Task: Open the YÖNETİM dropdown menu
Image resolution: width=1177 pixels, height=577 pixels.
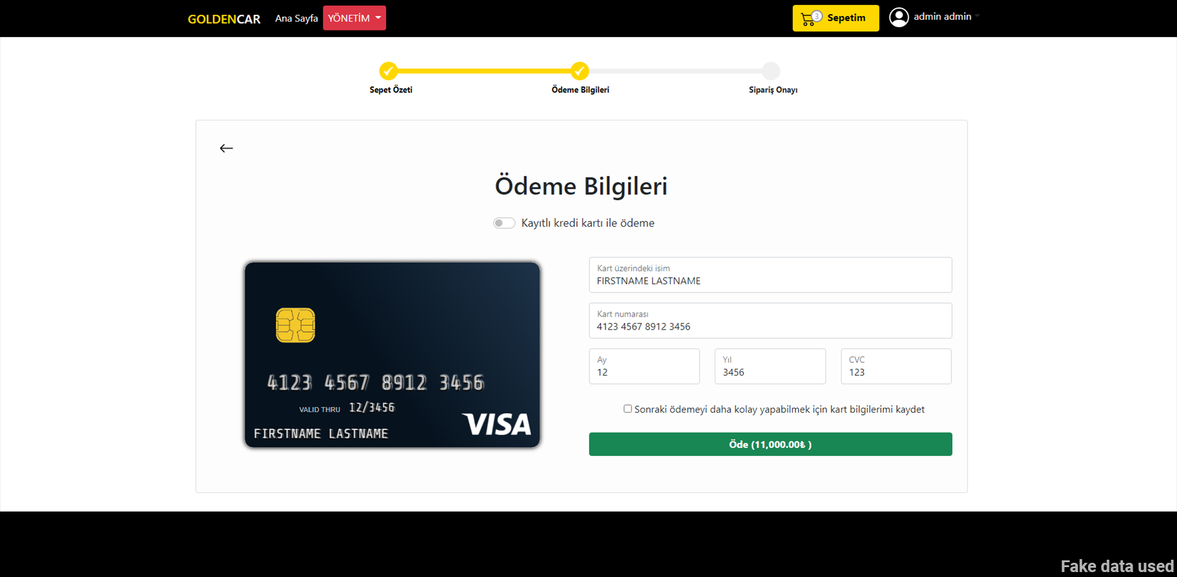Action: [355, 18]
